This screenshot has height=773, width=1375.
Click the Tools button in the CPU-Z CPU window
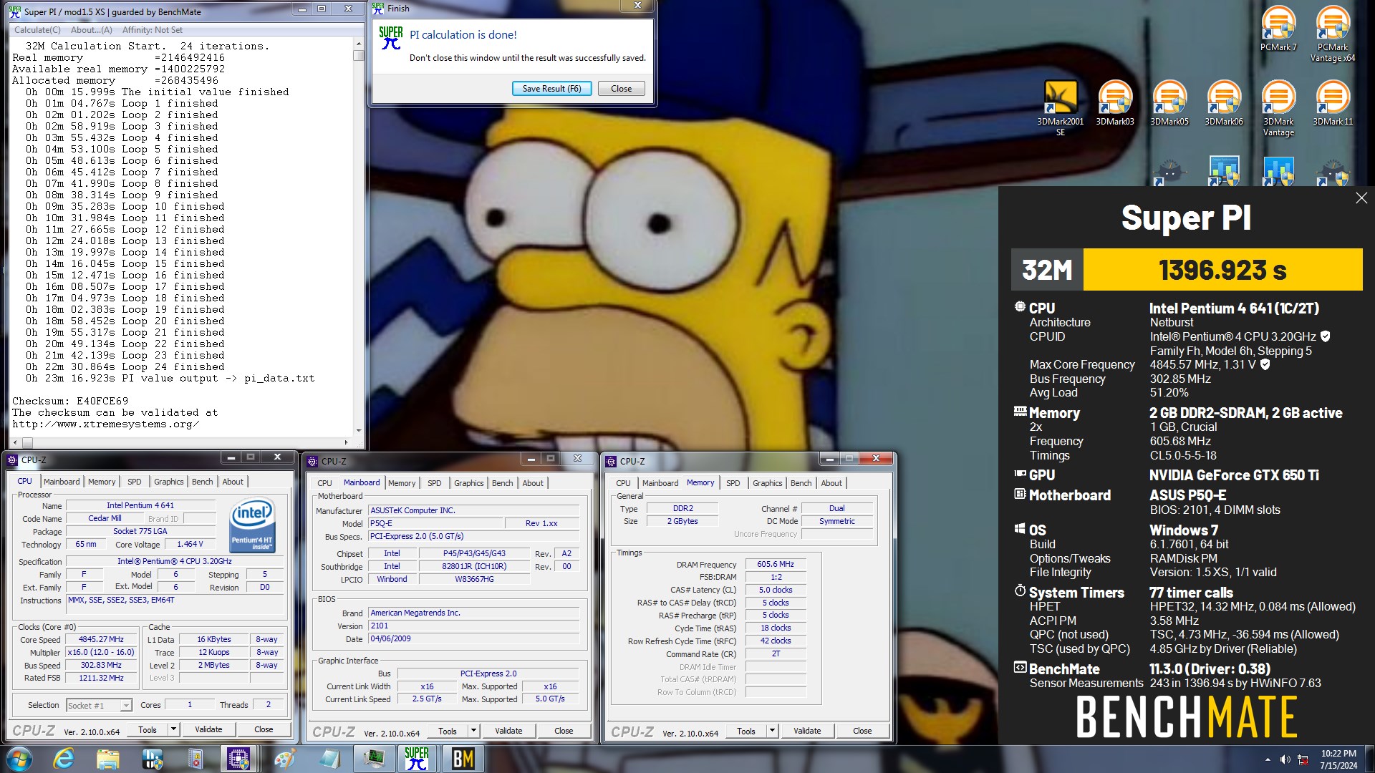pyautogui.click(x=148, y=729)
